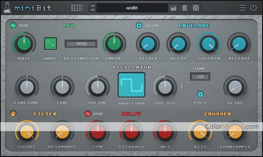
Task: Click the OSCILLATOR section title
Action: [x=131, y=67]
